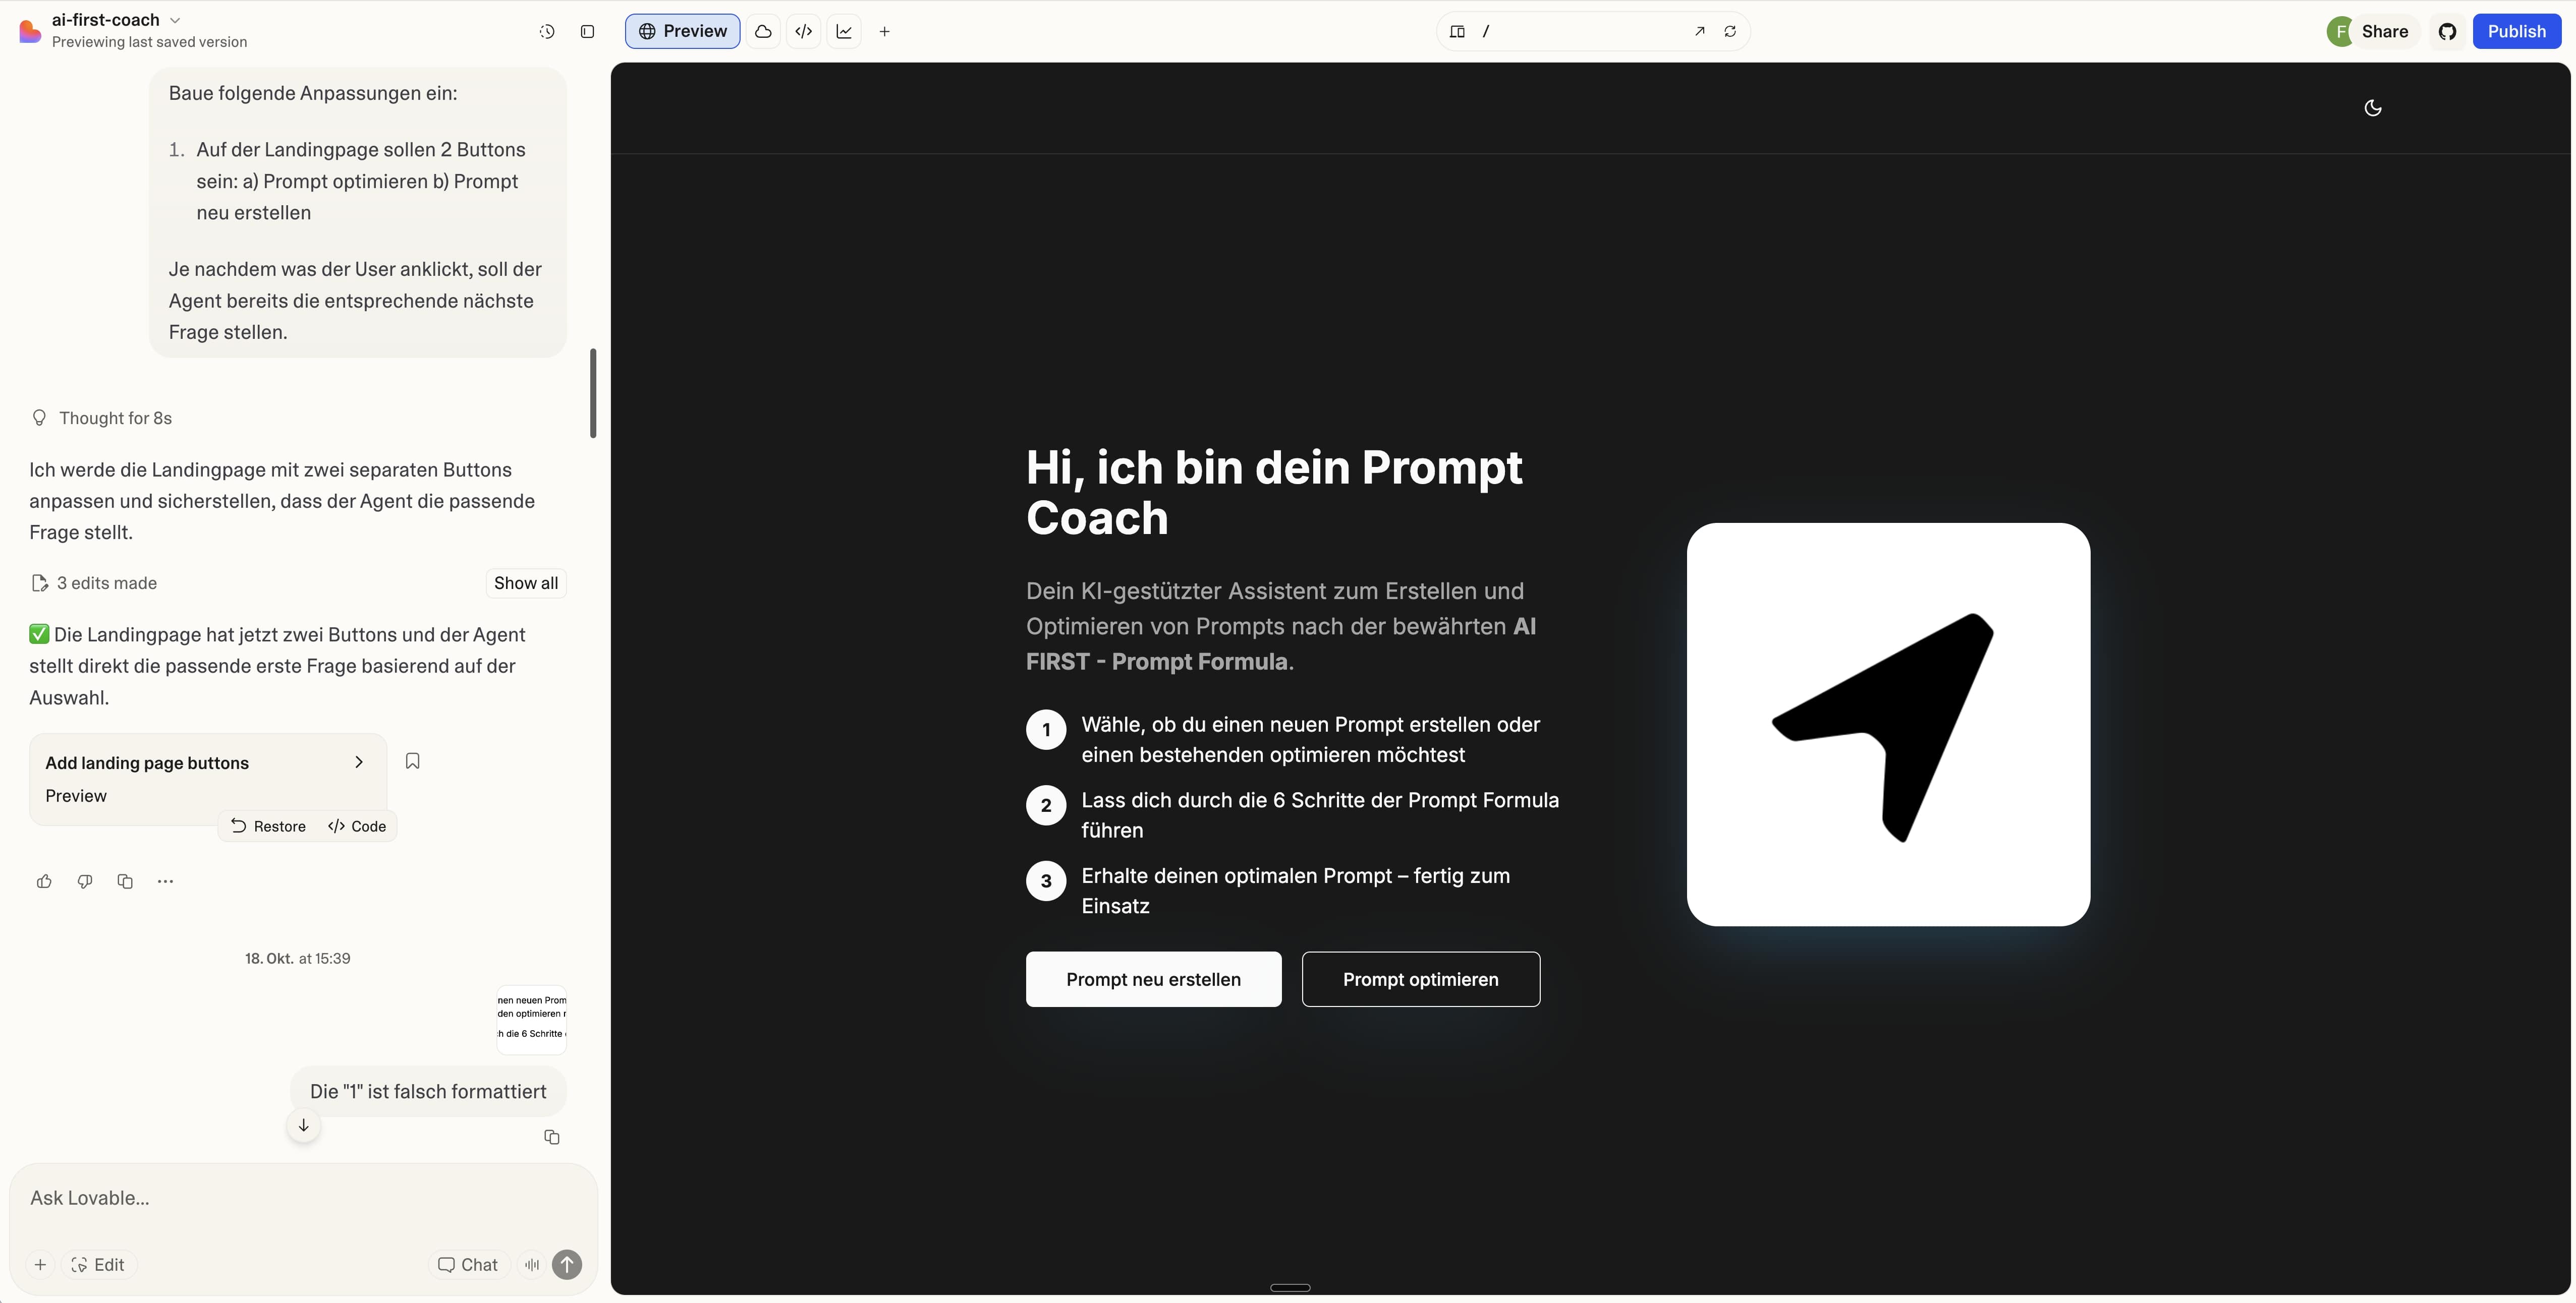2576x1303 pixels.
Task: Open the analytics chart icon
Action: [x=844, y=31]
